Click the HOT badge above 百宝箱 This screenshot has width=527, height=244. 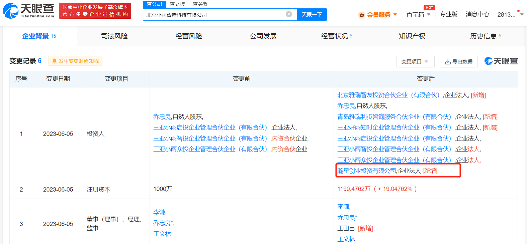point(429,7)
